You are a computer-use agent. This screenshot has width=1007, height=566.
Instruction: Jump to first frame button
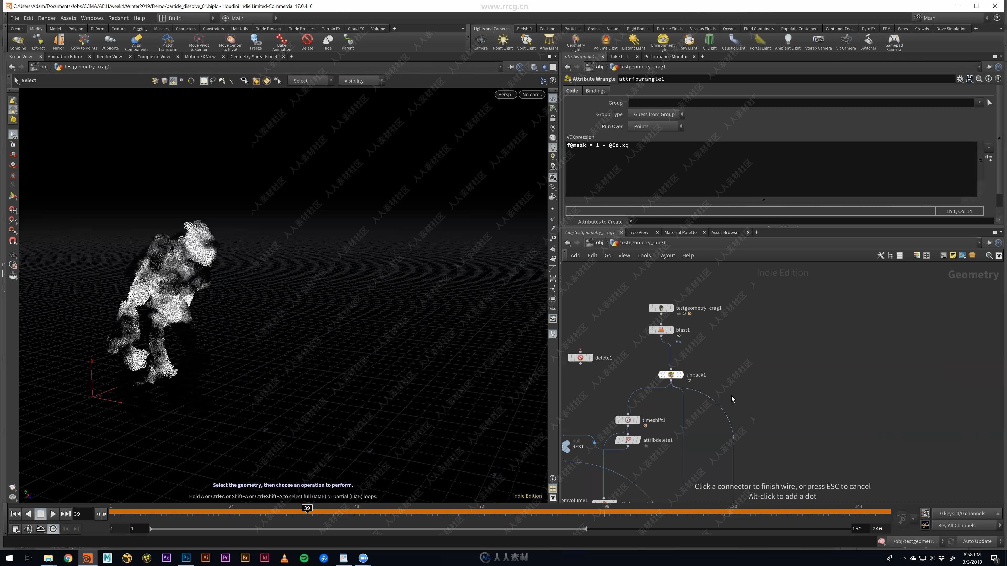pos(15,514)
